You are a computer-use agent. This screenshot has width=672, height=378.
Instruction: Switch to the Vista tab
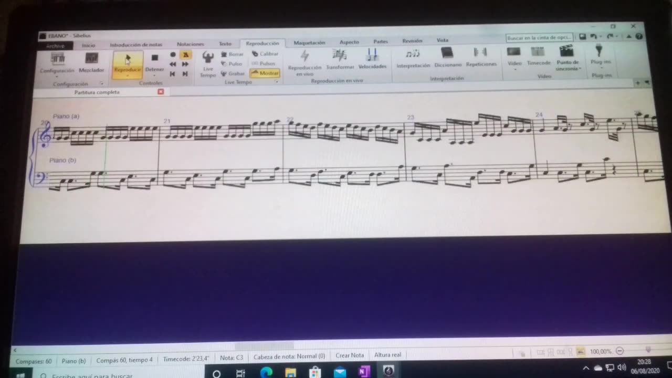click(443, 40)
